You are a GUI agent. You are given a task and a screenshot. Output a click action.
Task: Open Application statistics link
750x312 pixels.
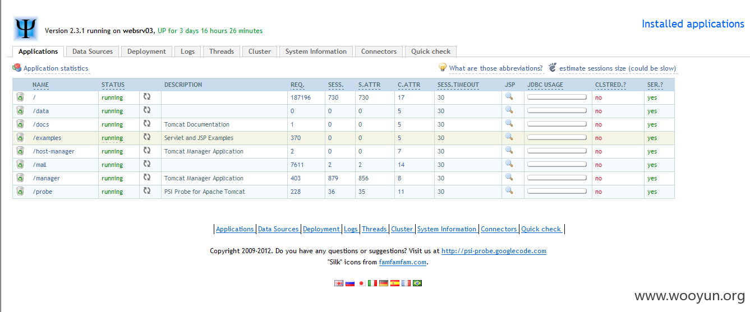click(x=56, y=68)
